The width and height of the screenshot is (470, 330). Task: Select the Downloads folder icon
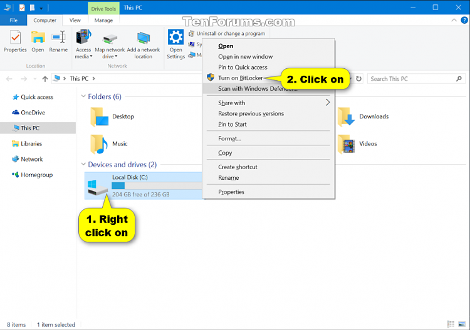click(x=346, y=116)
